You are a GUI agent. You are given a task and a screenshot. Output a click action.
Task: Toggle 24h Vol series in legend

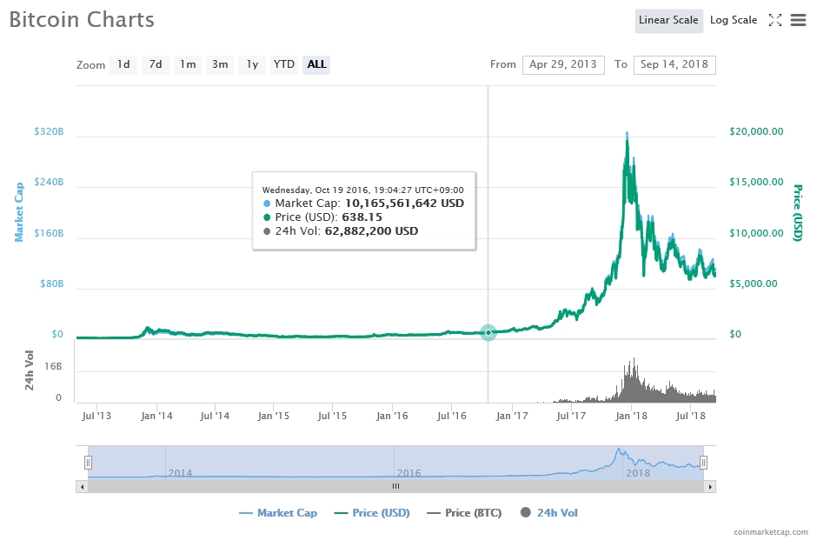point(548,513)
